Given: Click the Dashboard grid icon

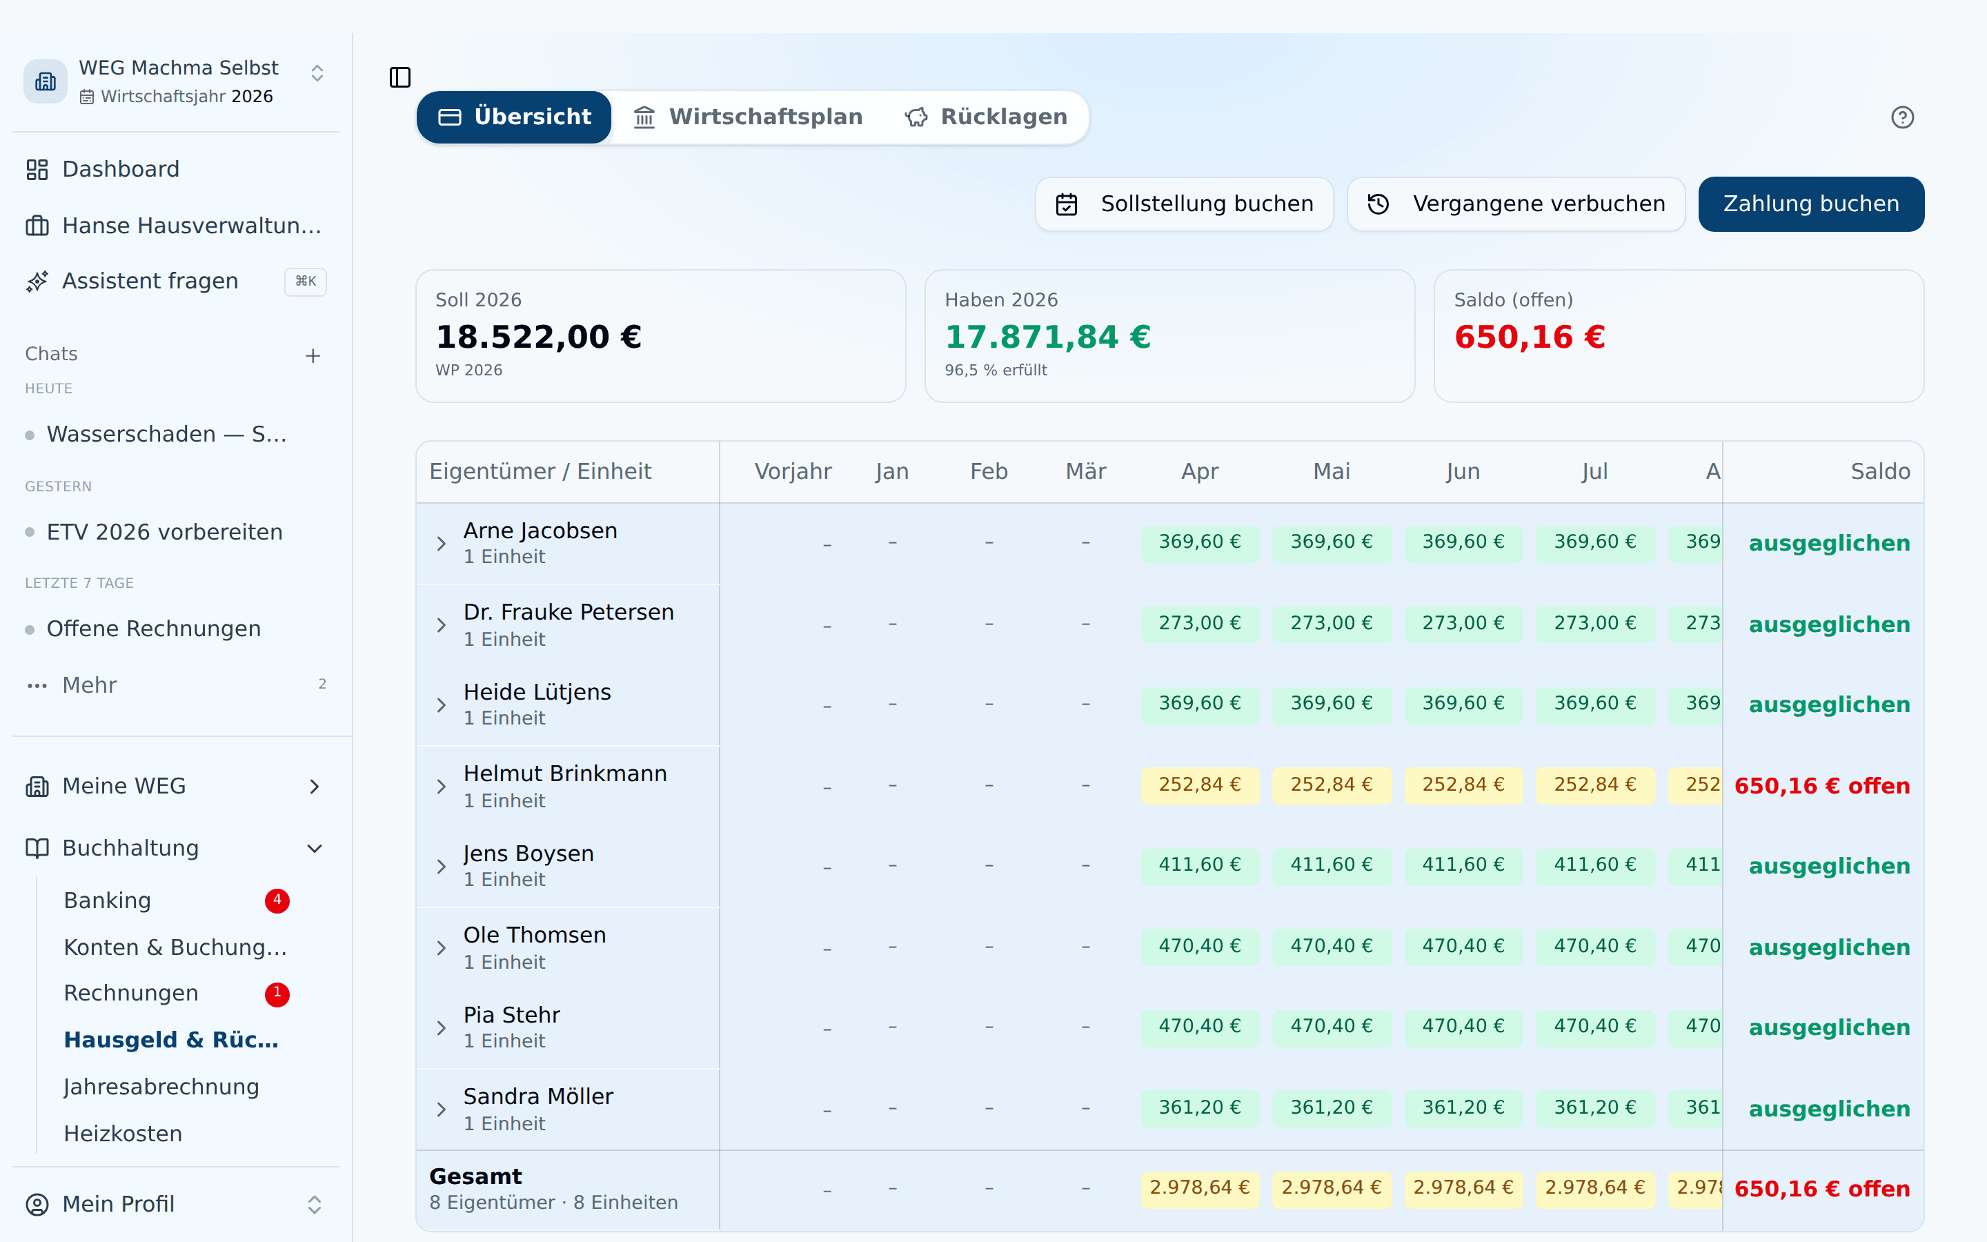Looking at the screenshot, I should pyautogui.click(x=37, y=169).
